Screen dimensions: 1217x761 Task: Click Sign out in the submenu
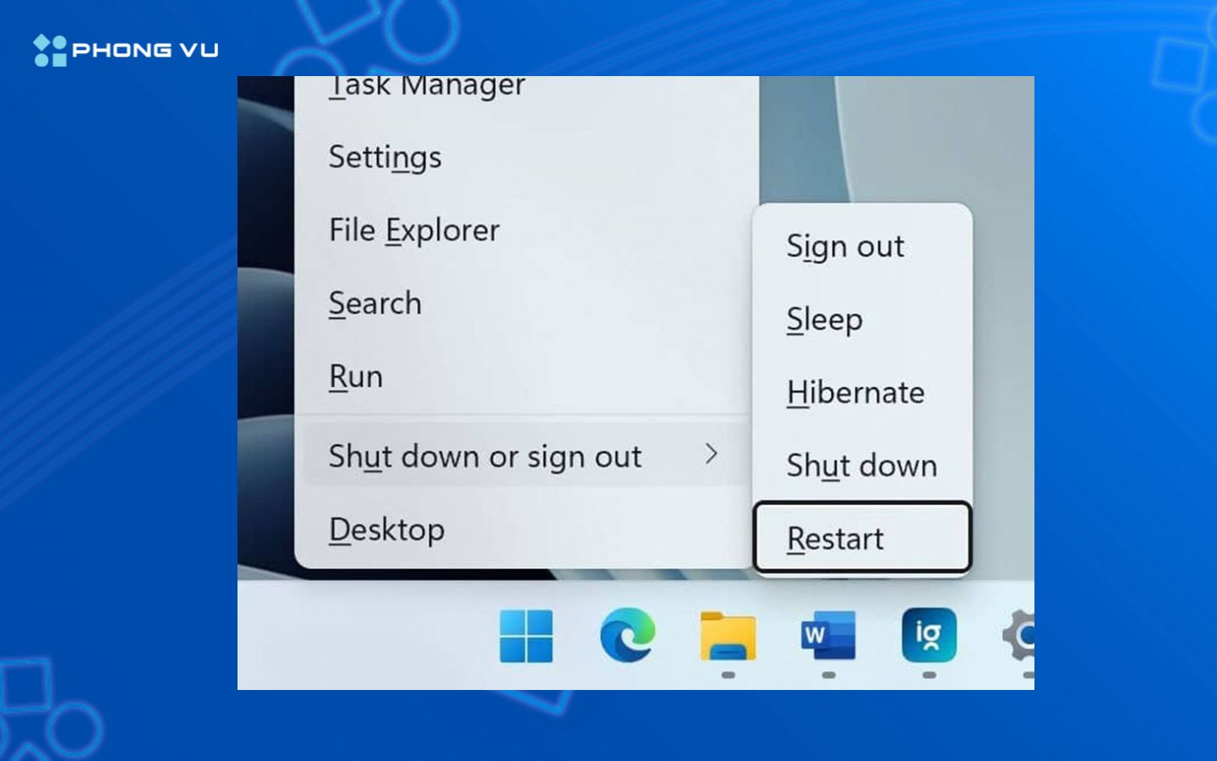tap(845, 246)
